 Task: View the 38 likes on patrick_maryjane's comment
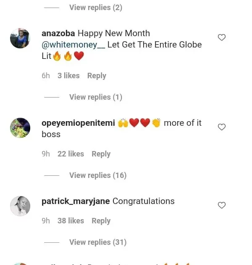[x=71, y=221]
